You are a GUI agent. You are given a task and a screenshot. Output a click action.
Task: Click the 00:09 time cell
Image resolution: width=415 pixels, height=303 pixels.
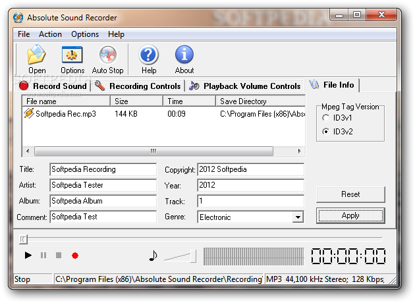point(177,114)
